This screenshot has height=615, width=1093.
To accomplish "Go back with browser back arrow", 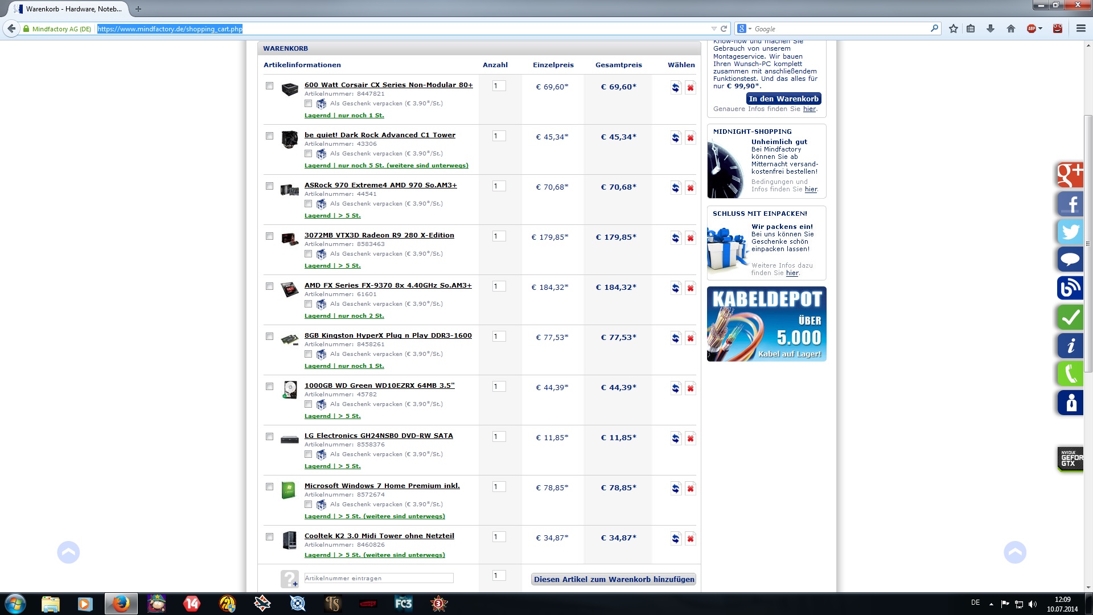I will click(11, 28).
